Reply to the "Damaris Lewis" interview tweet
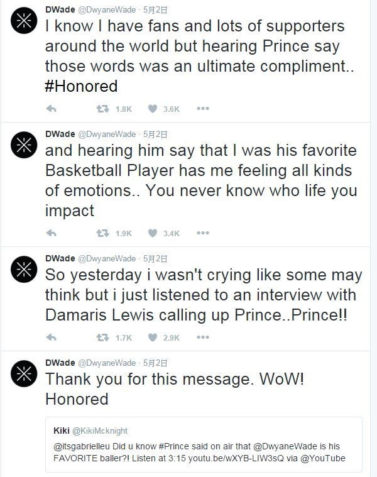The height and width of the screenshot is (477, 377). (x=52, y=337)
